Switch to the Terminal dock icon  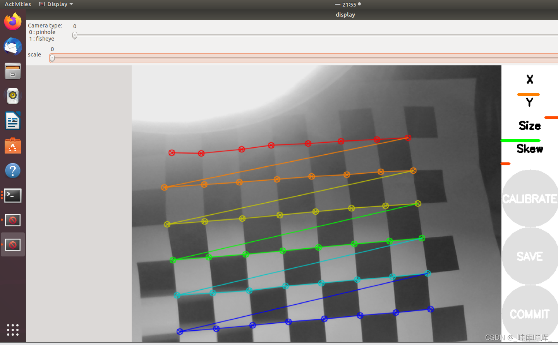[x=13, y=195]
